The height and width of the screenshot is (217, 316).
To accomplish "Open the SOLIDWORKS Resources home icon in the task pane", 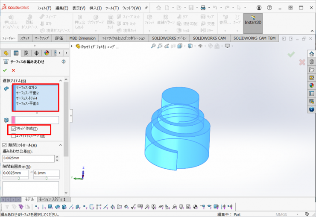I will (x=312, y=54).
